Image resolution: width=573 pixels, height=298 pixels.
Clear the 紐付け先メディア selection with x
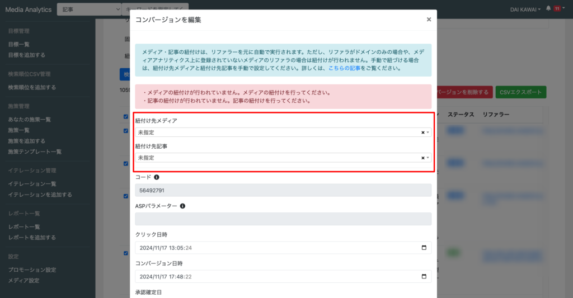(423, 133)
